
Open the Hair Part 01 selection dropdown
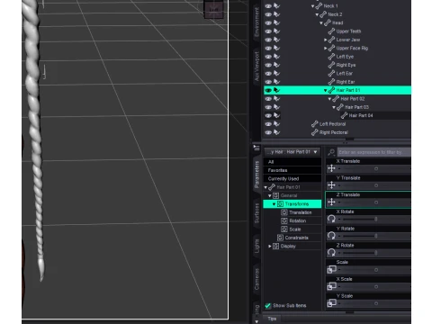click(292, 152)
